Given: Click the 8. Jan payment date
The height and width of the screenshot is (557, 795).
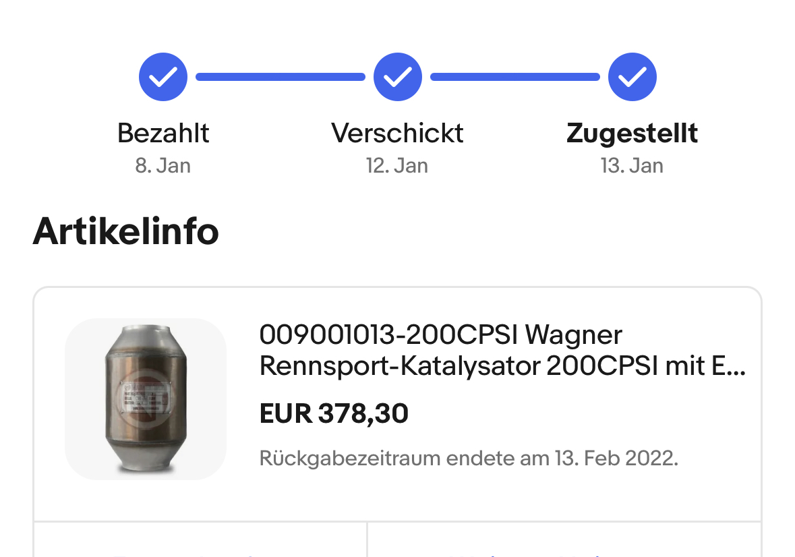Looking at the screenshot, I should [x=163, y=166].
